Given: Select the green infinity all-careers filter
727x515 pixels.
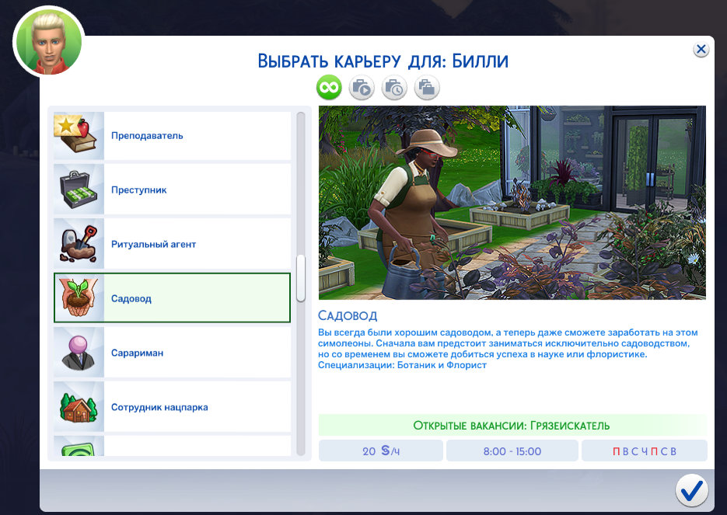Looking at the screenshot, I should coord(329,88).
